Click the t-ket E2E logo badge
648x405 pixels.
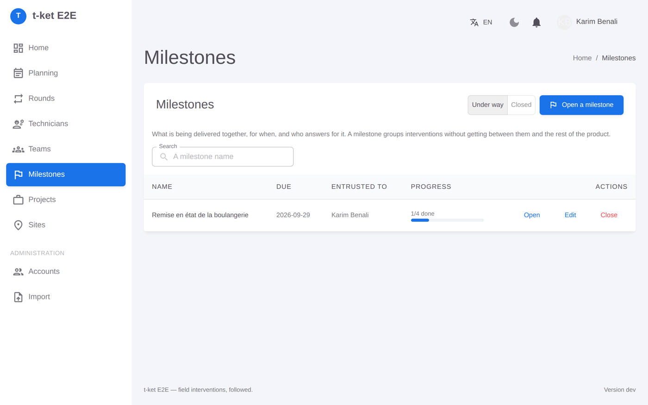(18, 16)
